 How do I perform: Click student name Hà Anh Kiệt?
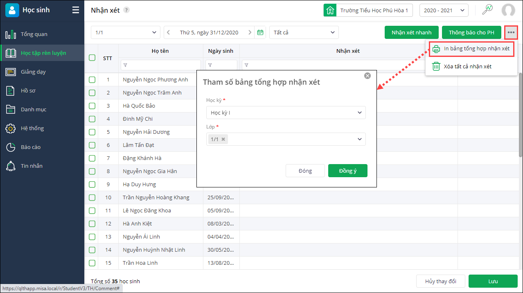click(x=138, y=223)
